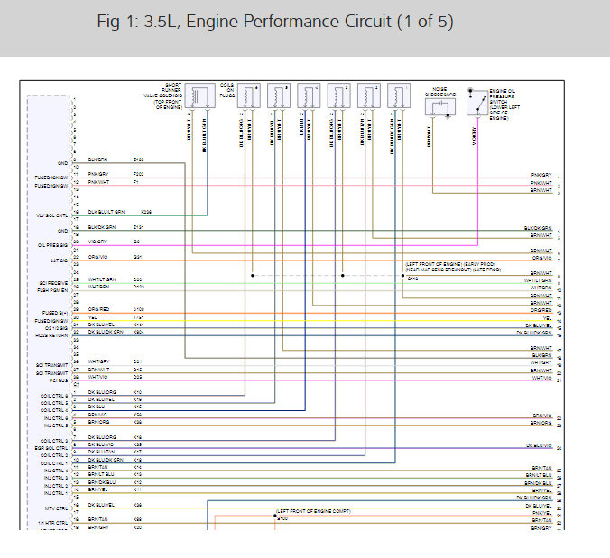The height and width of the screenshot is (558, 610).
Task: Select the COIL CTRL 6 pin label
Action: tap(54, 396)
